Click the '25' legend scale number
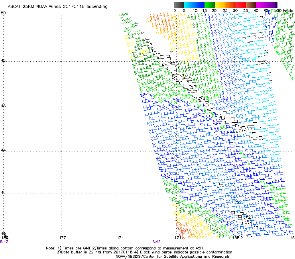The width and height of the screenshot is (295, 259). [225, 11]
